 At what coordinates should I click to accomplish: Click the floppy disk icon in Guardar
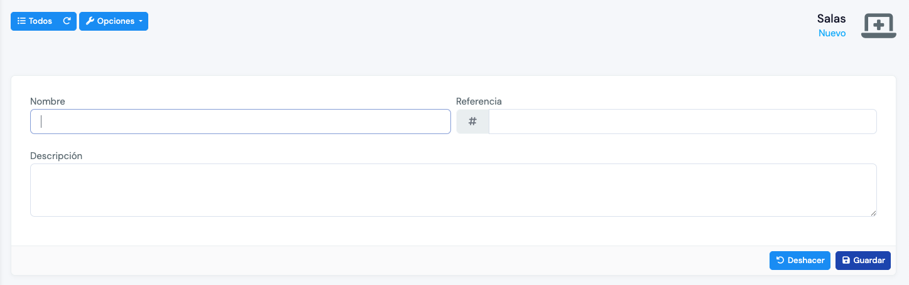click(x=846, y=261)
